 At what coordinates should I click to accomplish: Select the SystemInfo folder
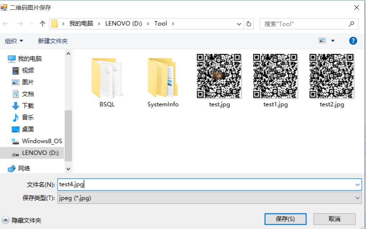point(163,83)
